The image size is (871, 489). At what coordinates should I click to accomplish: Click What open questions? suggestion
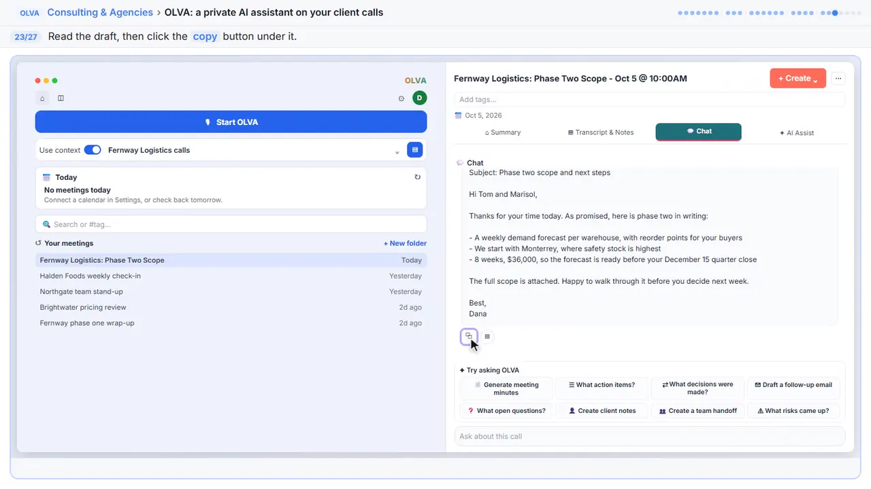tap(506, 411)
